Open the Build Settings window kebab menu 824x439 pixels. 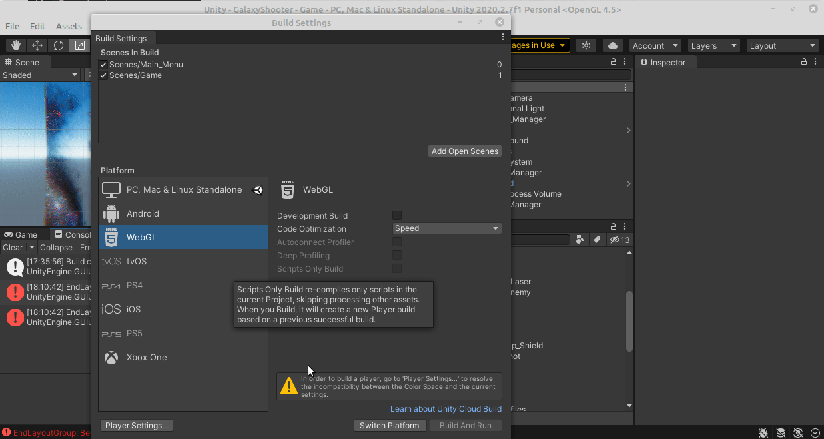503,38
